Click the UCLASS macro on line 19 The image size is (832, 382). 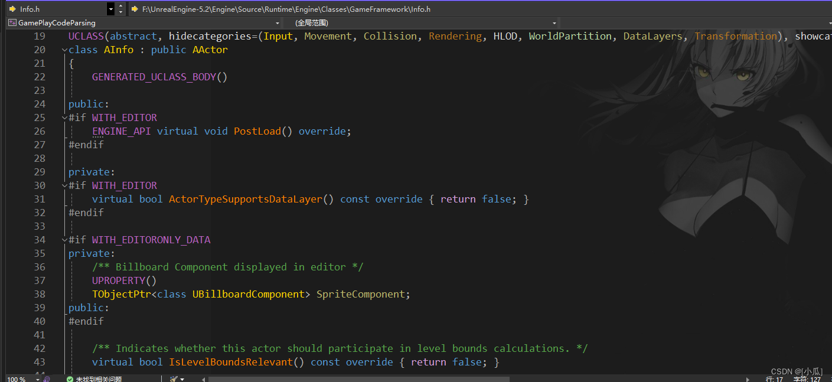pyautogui.click(x=86, y=36)
